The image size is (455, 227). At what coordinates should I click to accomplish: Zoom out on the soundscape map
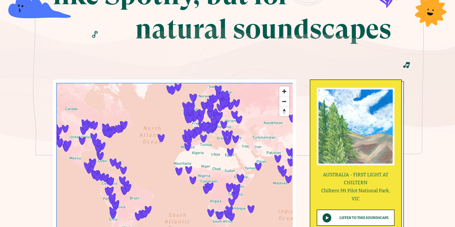click(x=284, y=102)
